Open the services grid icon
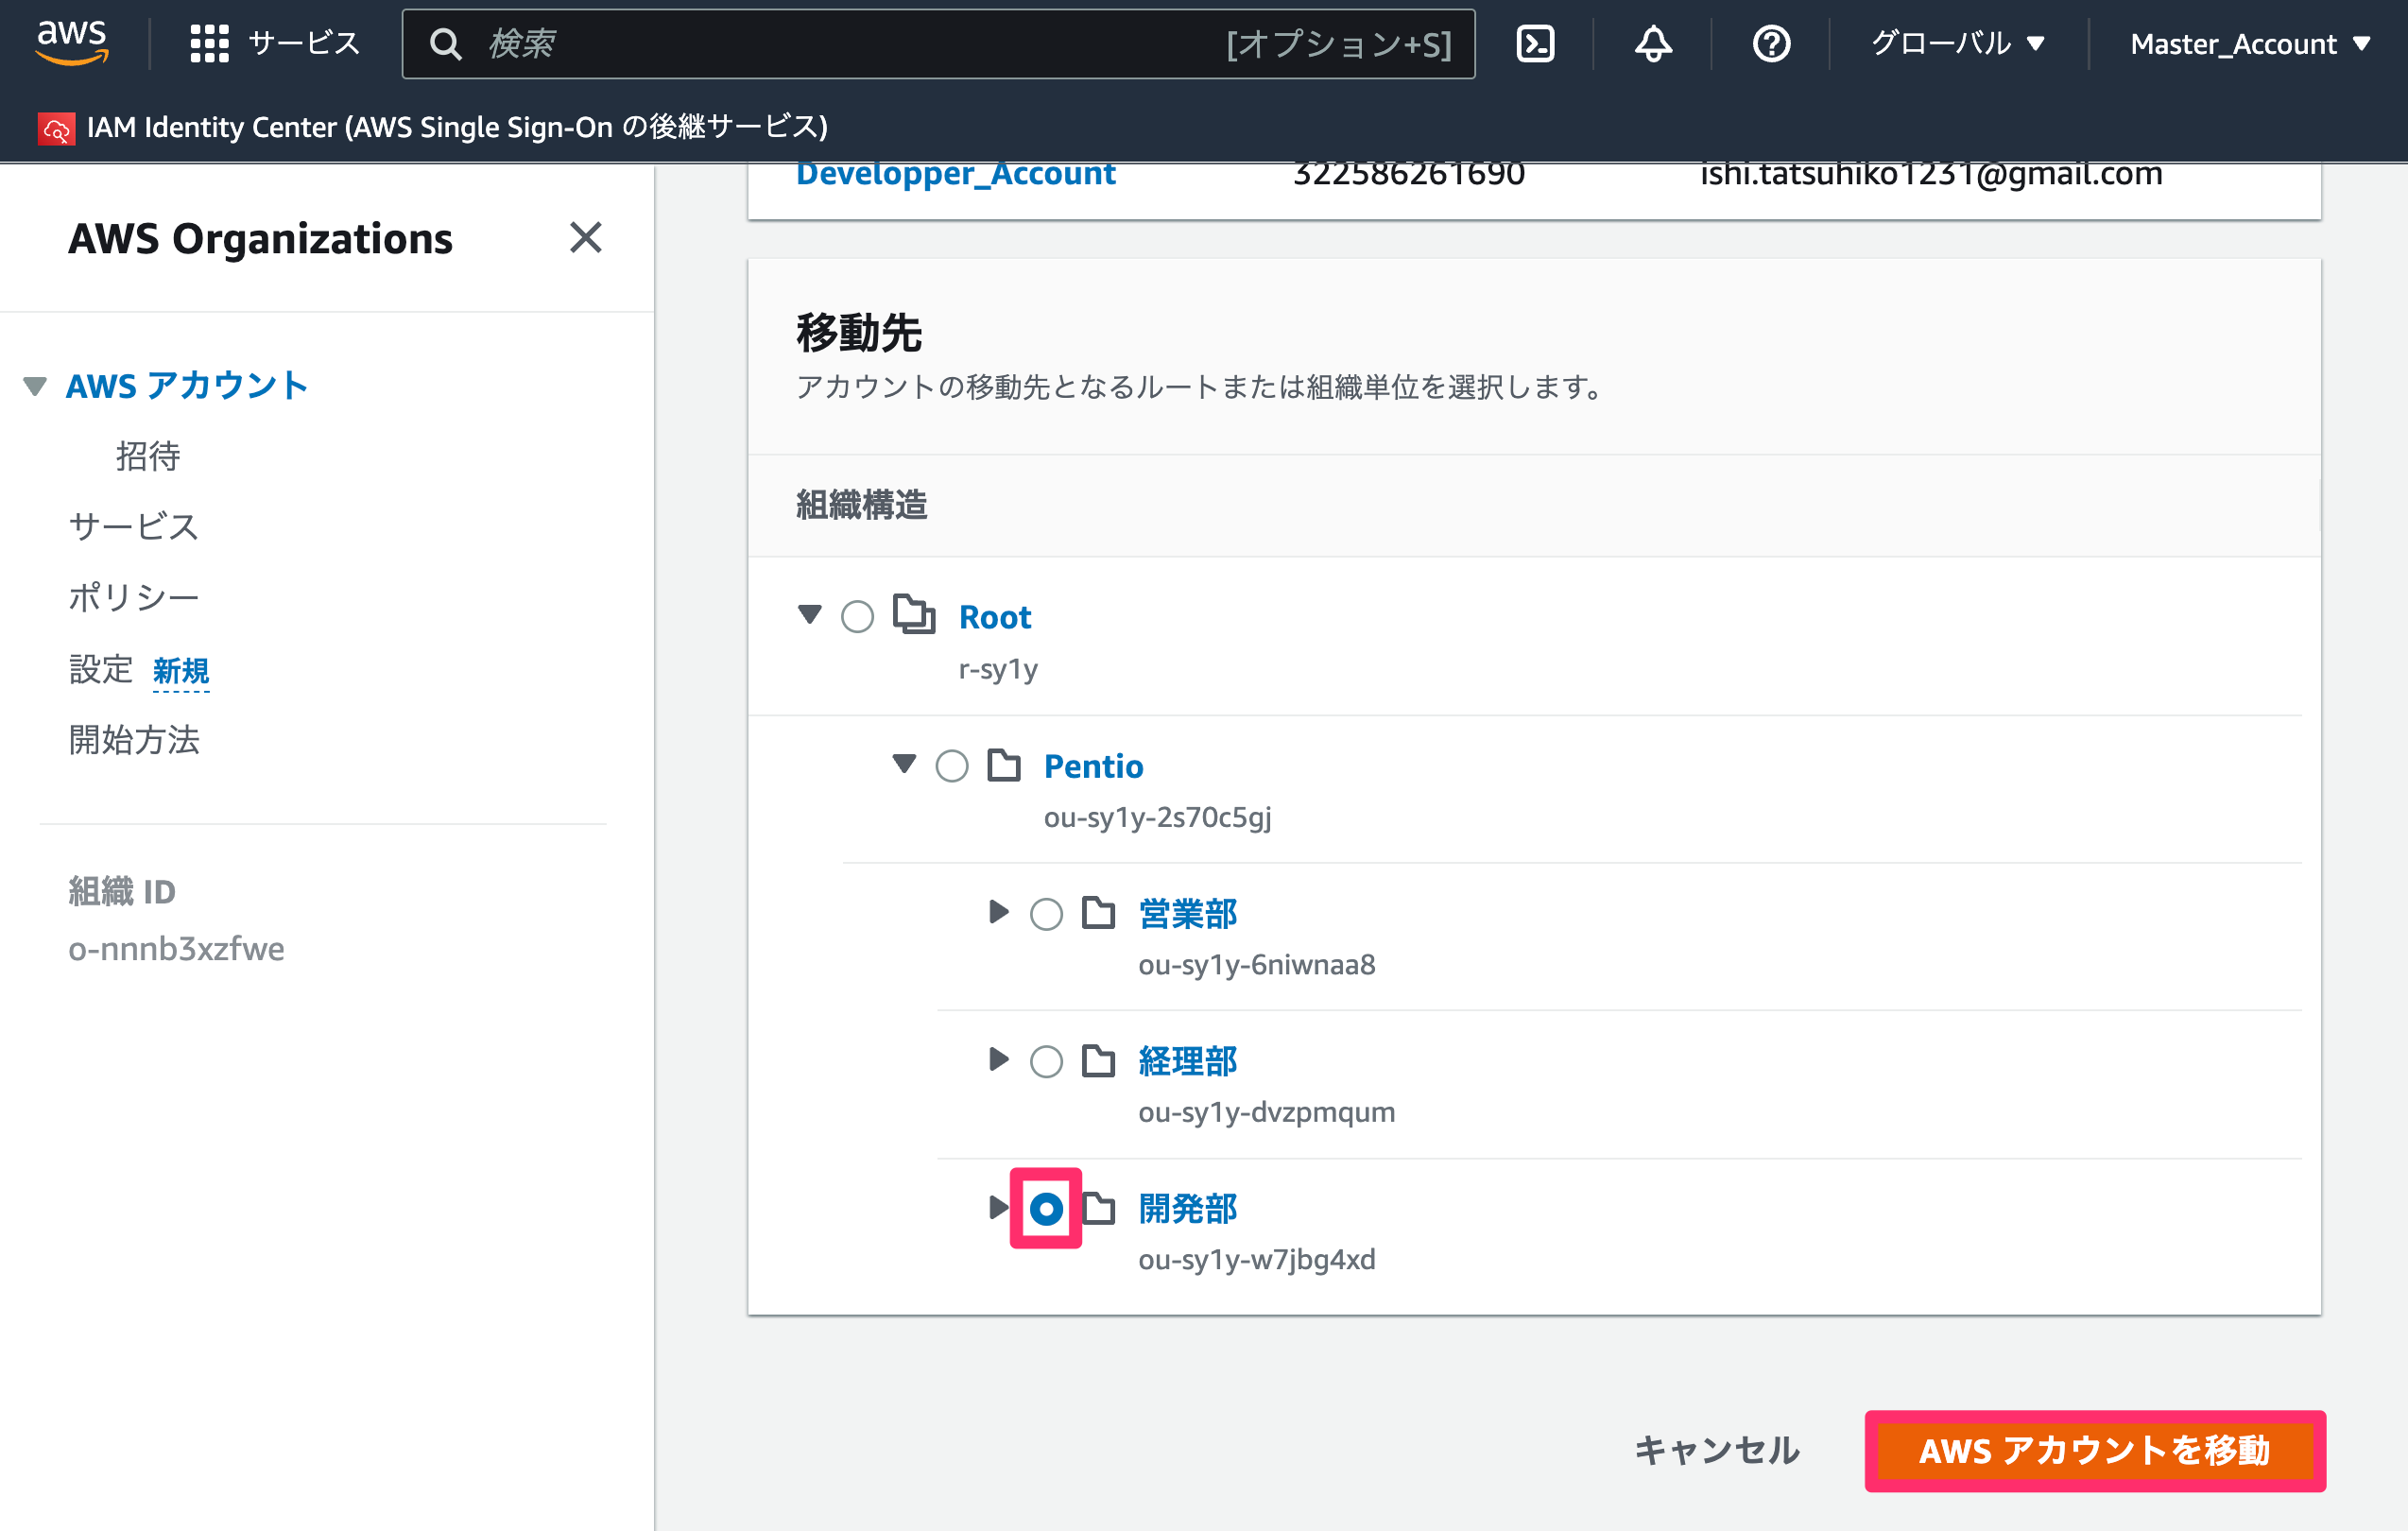The image size is (2408, 1531). click(209, 43)
